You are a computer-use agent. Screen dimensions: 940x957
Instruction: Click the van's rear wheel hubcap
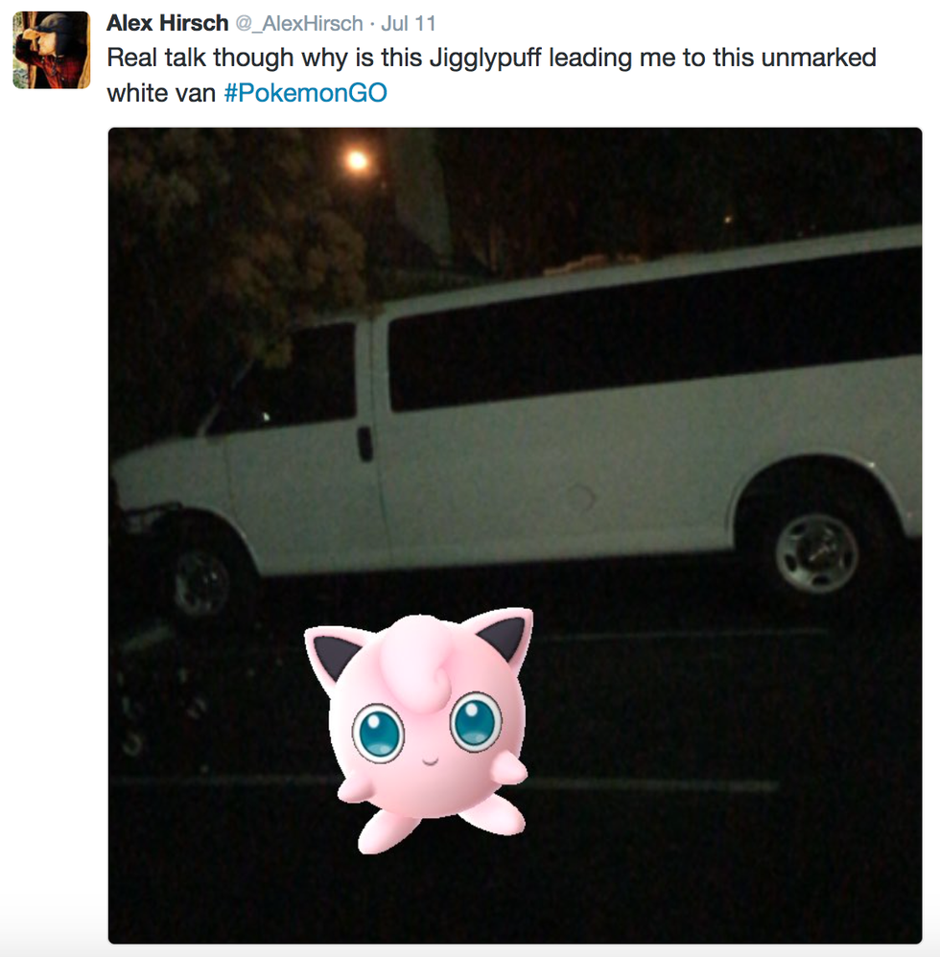(x=816, y=552)
